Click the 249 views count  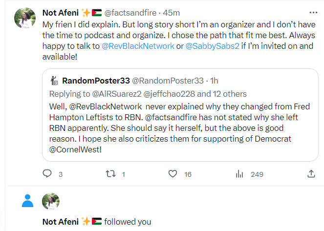[257, 174]
